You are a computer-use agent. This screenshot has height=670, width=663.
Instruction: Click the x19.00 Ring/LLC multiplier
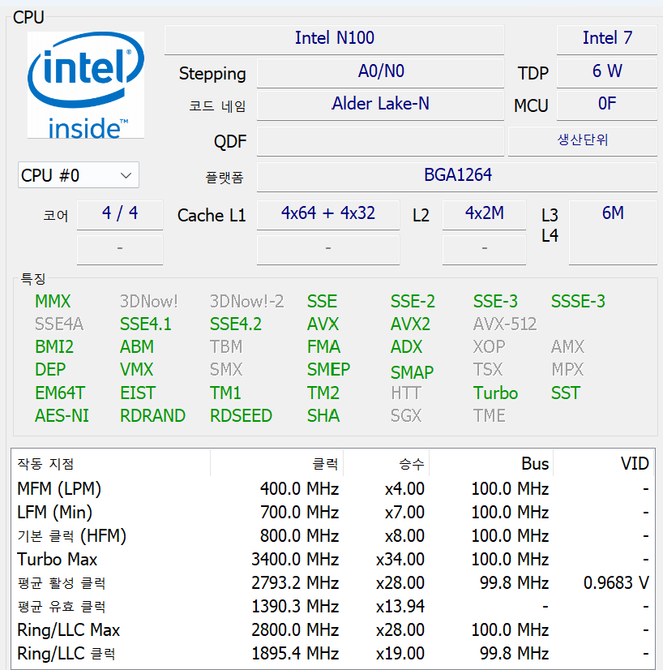(400, 653)
